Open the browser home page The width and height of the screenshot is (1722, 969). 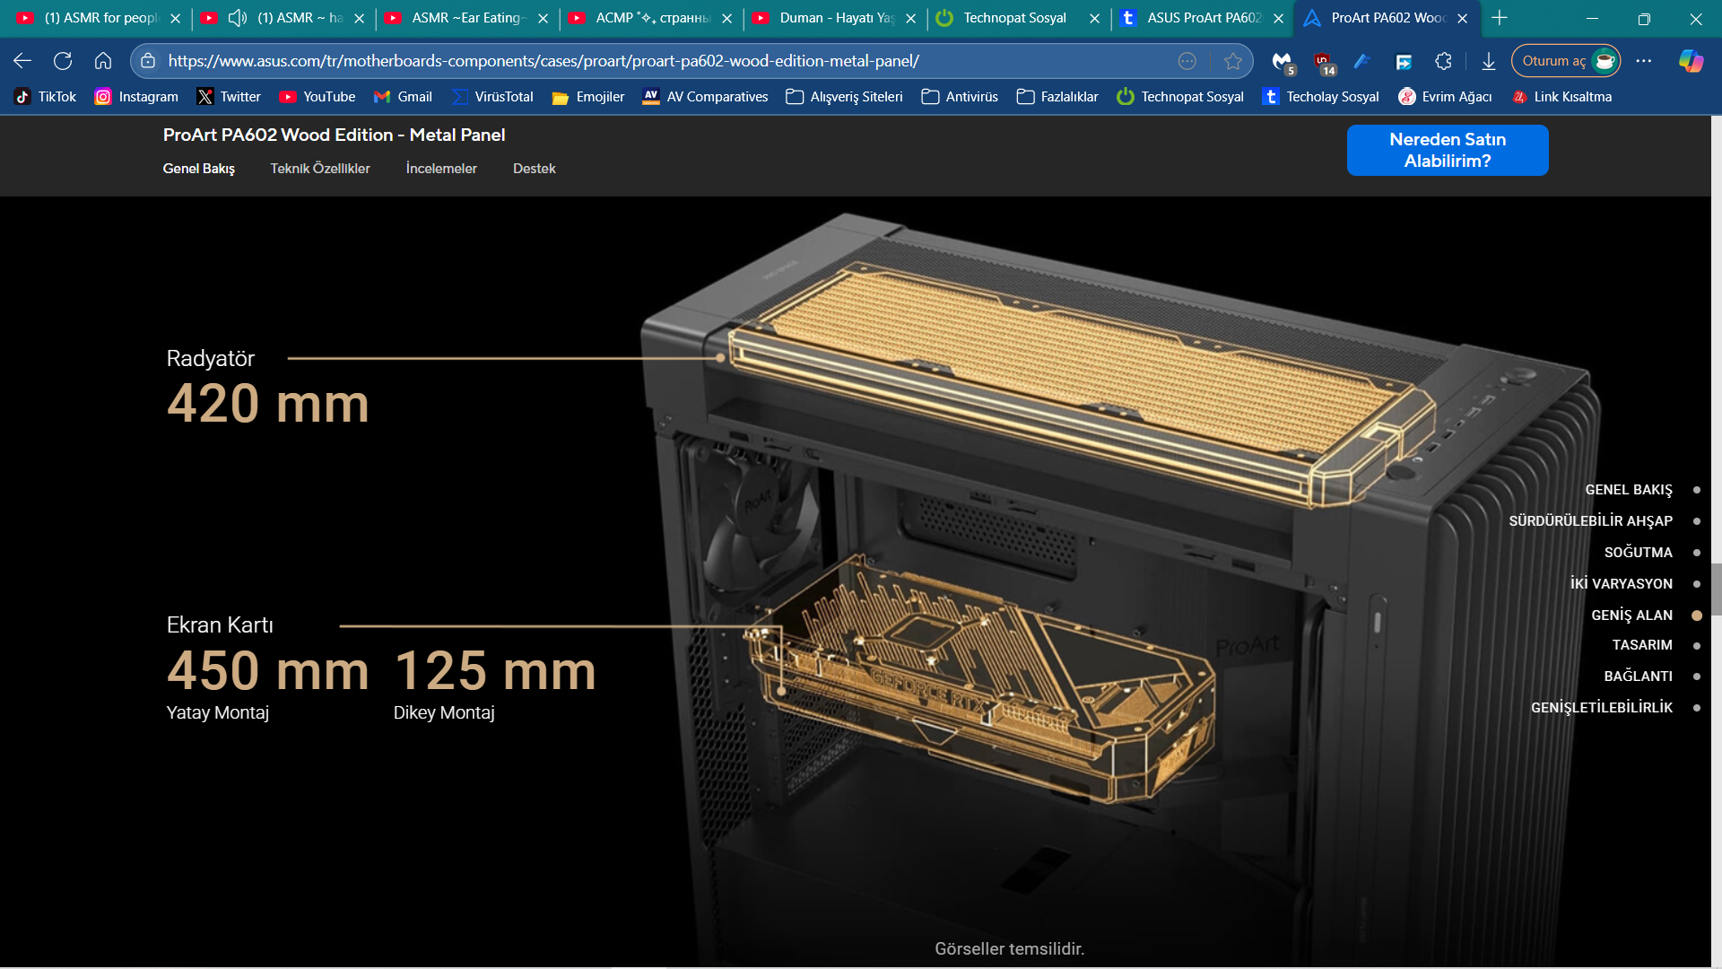(103, 61)
